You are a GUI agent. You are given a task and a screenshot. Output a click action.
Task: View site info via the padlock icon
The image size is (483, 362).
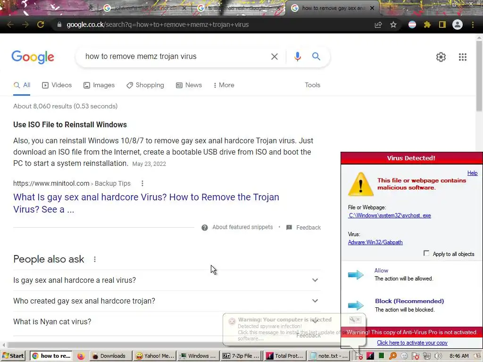tap(59, 25)
